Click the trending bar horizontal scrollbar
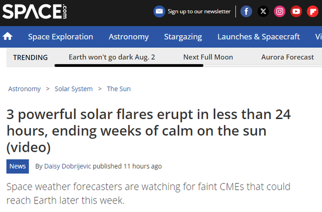The width and height of the screenshot is (322, 212). tap(129, 65)
